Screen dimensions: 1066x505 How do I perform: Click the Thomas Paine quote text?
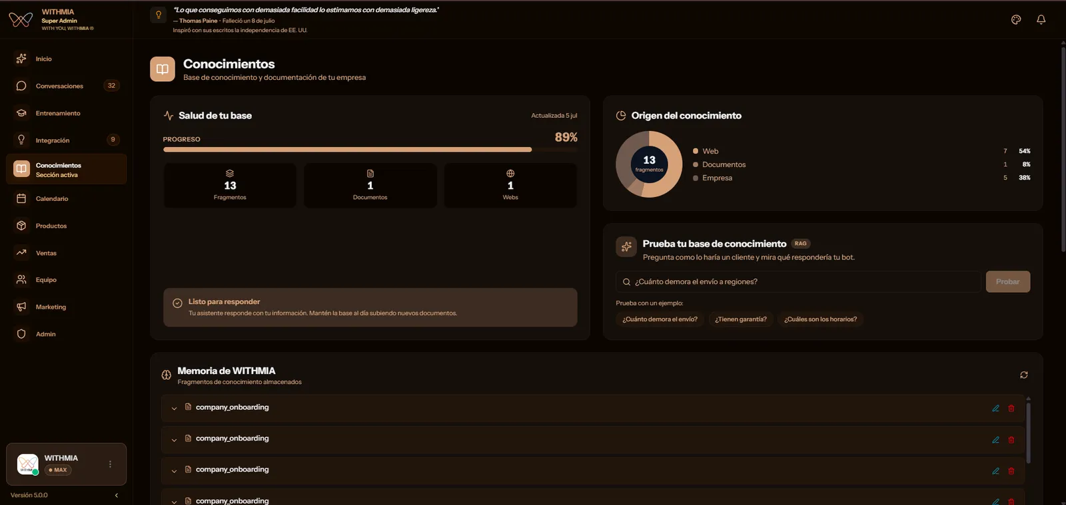[306, 10]
